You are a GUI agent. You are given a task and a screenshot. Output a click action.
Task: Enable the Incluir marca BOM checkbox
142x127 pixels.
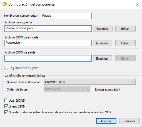(94, 90)
